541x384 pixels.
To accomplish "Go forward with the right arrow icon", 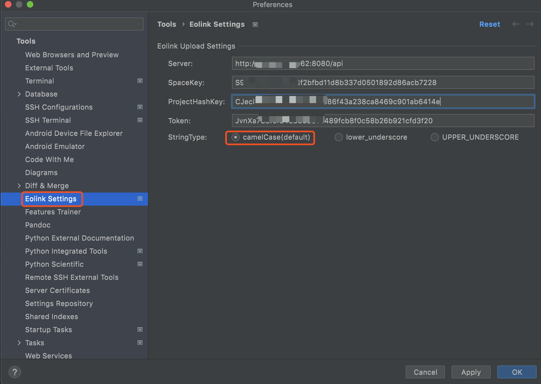I will pos(530,24).
